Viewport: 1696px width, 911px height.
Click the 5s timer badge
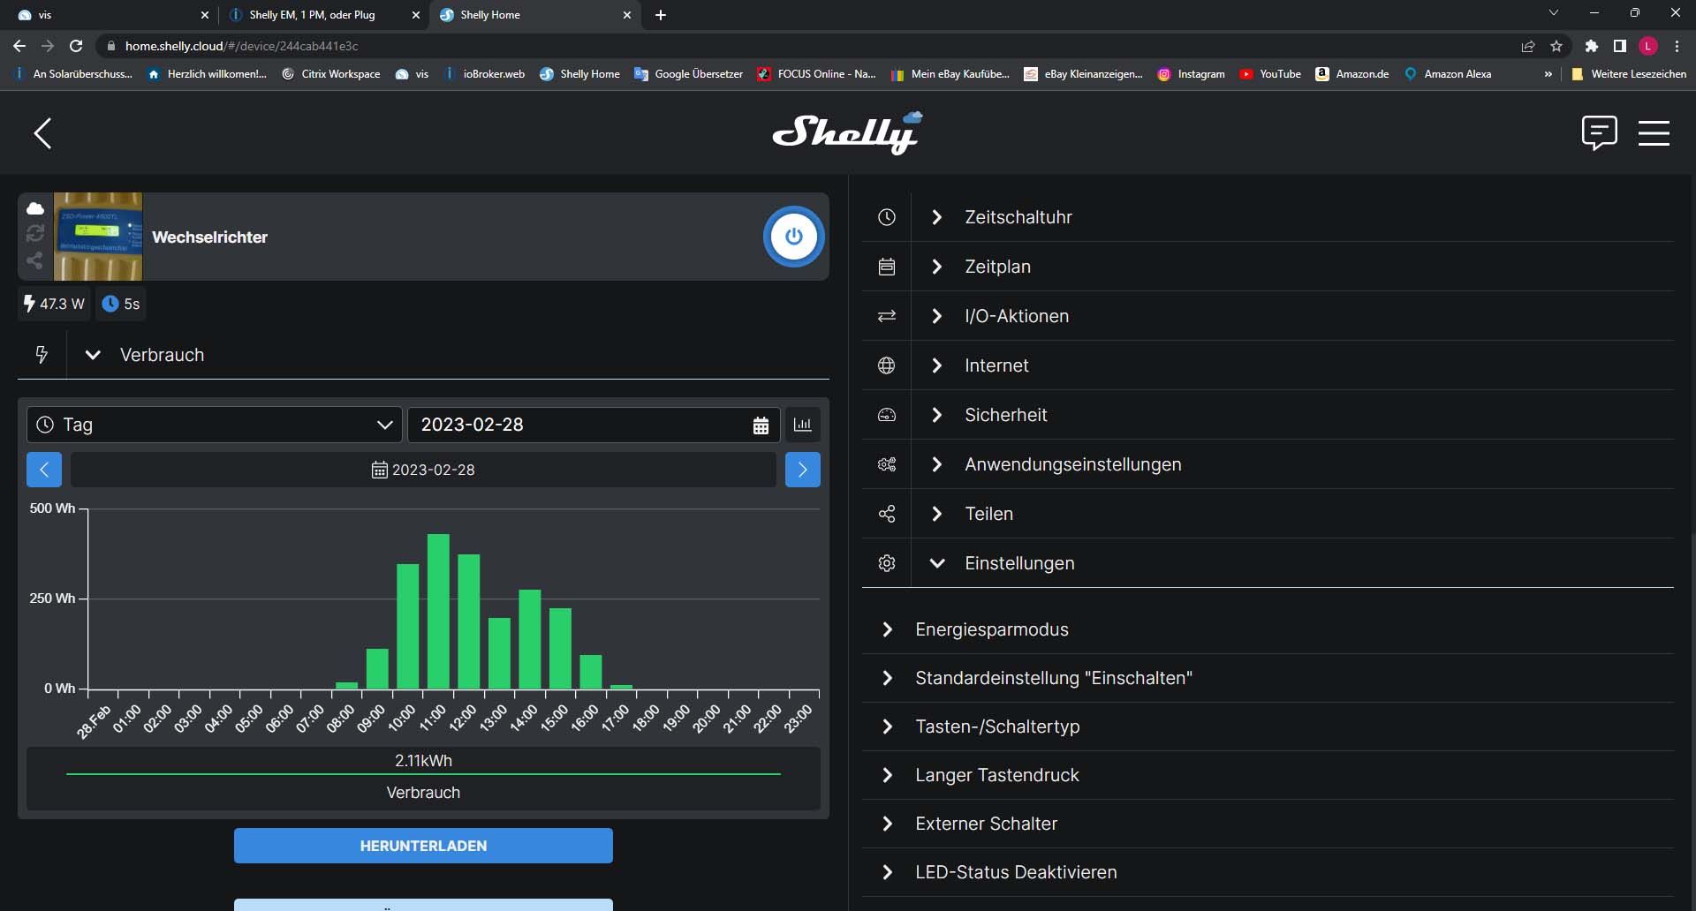click(121, 304)
